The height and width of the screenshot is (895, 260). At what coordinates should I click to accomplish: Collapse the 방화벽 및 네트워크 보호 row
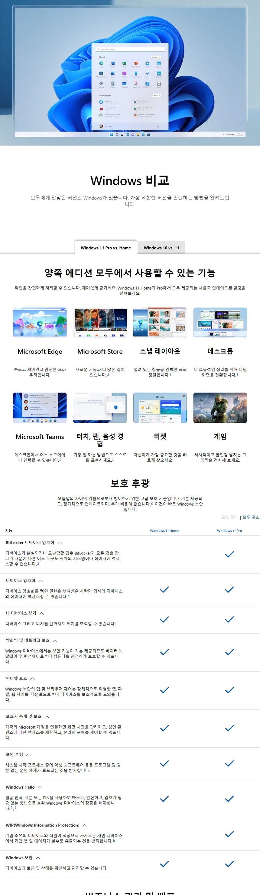pyautogui.click(x=55, y=640)
